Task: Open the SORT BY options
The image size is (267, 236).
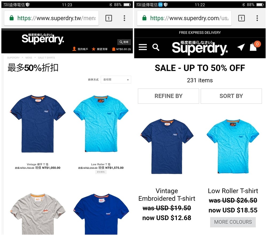Action: pyautogui.click(x=231, y=96)
